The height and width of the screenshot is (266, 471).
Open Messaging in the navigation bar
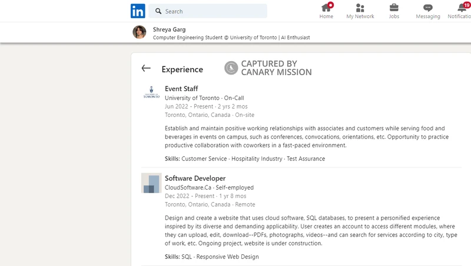tap(428, 11)
